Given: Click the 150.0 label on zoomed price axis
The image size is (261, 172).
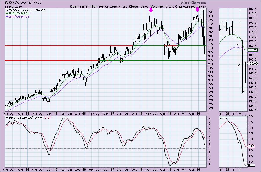Looking at the screenshot, I should [253, 78].
